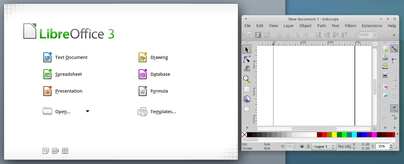Image resolution: width=404 pixels, height=164 pixels.
Task: Select the Tweak tool wave icon
Action: click(247, 69)
